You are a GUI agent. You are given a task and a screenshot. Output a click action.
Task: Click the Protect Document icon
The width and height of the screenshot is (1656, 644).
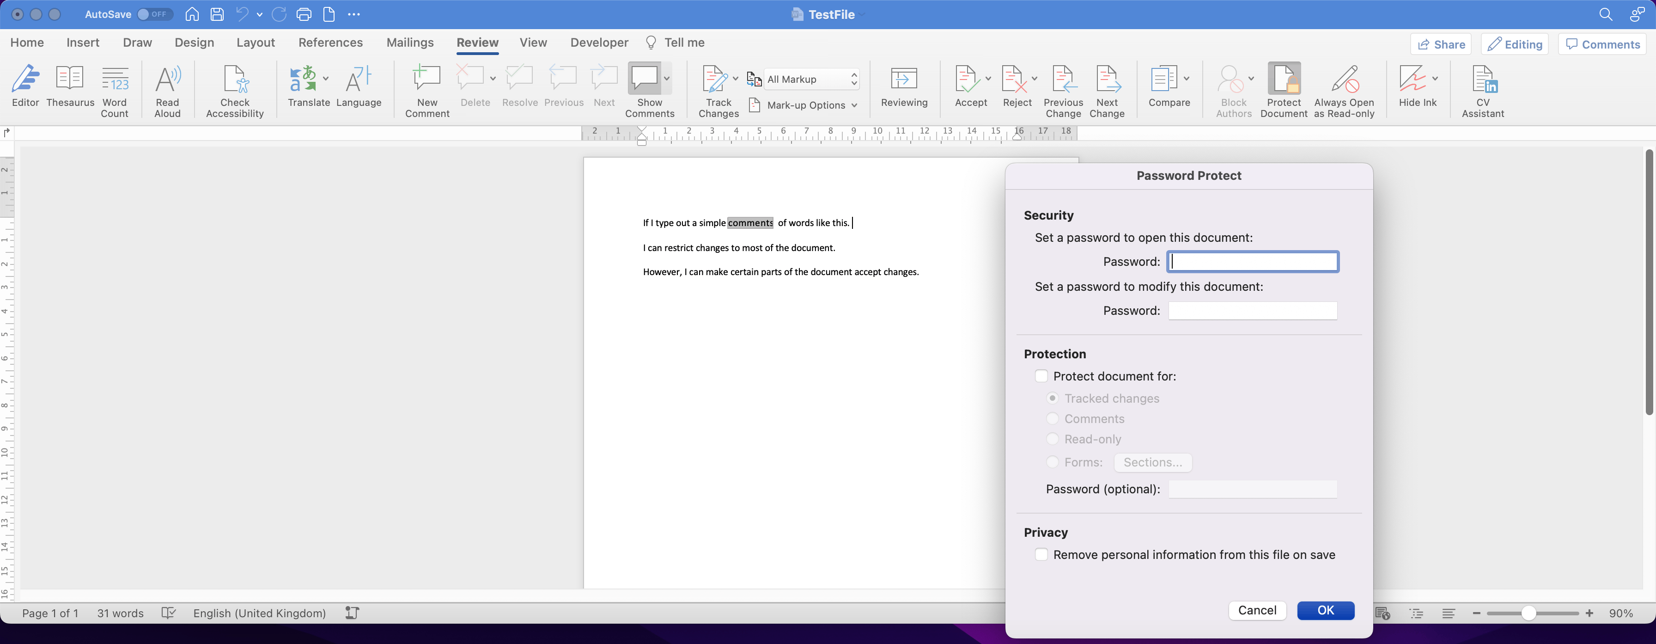click(x=1284, y=79)
